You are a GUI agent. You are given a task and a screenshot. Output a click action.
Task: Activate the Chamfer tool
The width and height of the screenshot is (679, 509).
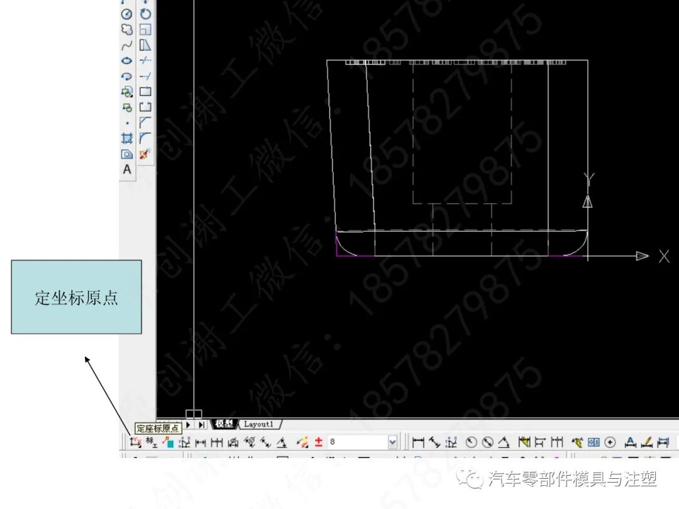tap(145, 123)
